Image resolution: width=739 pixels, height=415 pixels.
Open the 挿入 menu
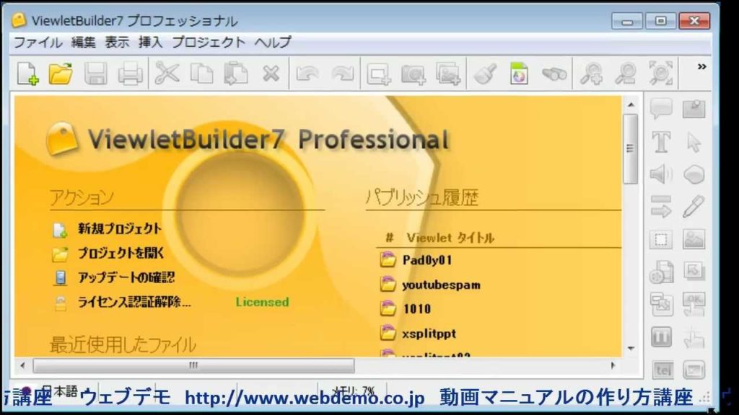[x=150, y=43]
